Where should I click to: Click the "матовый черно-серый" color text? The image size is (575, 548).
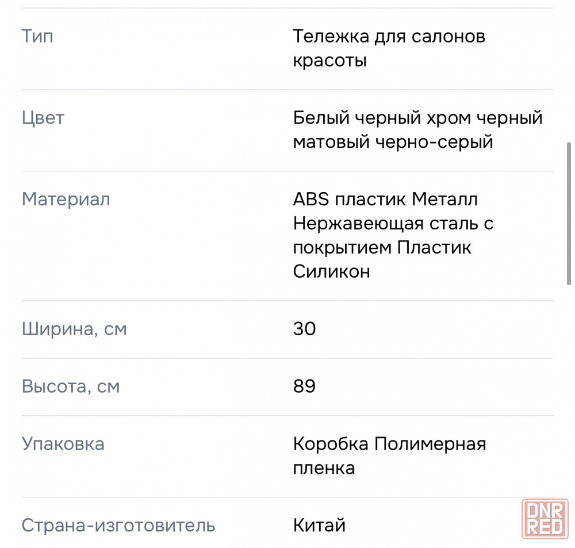(x=393, y=141)
